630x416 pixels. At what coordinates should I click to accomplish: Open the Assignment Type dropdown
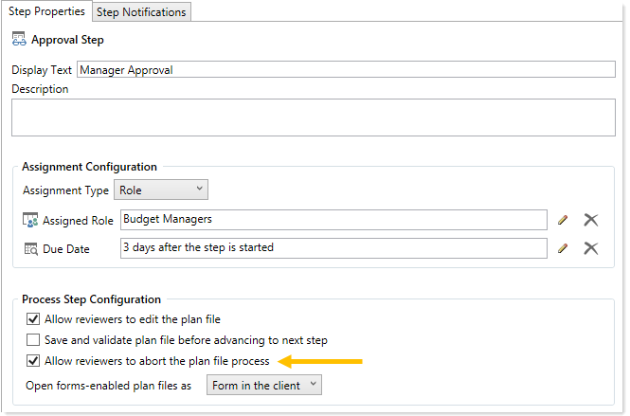click(160, 190)
